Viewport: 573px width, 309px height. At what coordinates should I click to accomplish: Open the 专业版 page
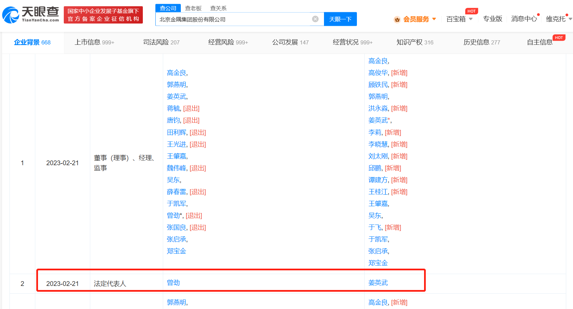coord(492,19)
